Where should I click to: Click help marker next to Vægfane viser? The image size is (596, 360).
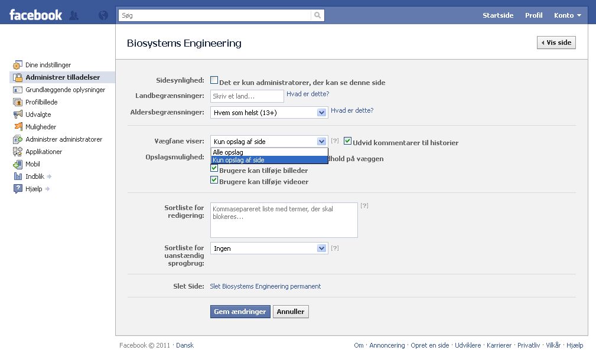[x=334, y=140]
